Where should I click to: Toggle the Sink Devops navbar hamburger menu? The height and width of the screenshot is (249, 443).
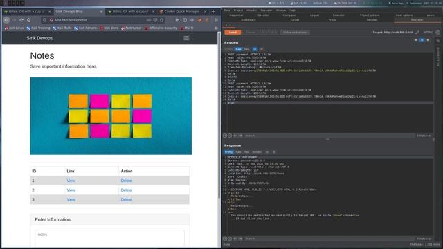[x=186, y=38]
